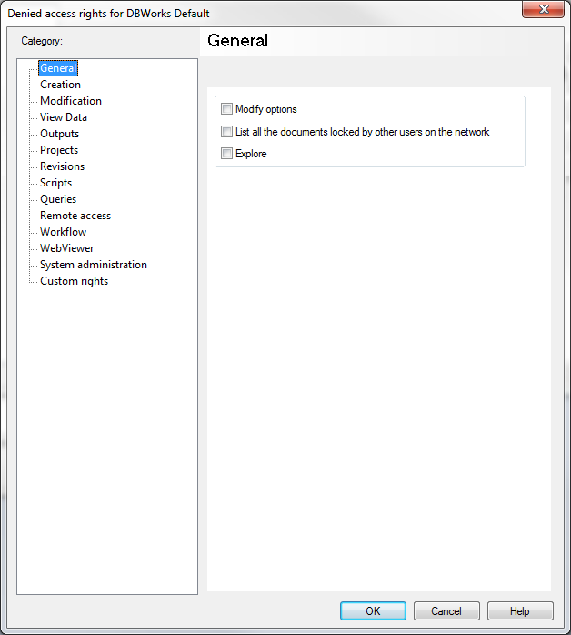This screenshot has height=635, width=571.
Task: Open the Creation category
Action: [x=60, y=85]
